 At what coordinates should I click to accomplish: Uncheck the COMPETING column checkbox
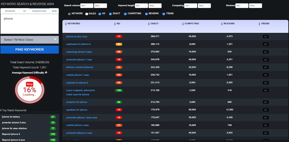(x=125, y=14)
